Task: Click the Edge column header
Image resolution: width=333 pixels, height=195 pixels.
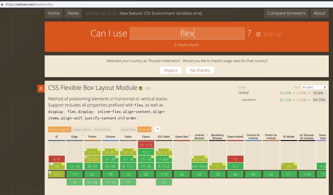Action: tap(74, 137)
